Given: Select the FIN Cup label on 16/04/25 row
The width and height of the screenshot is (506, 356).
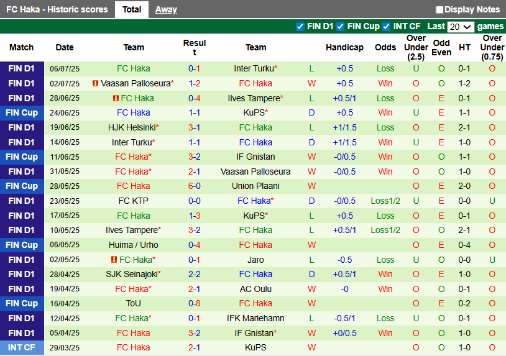Looking at the screenshot, I should (x=22, y=303).
